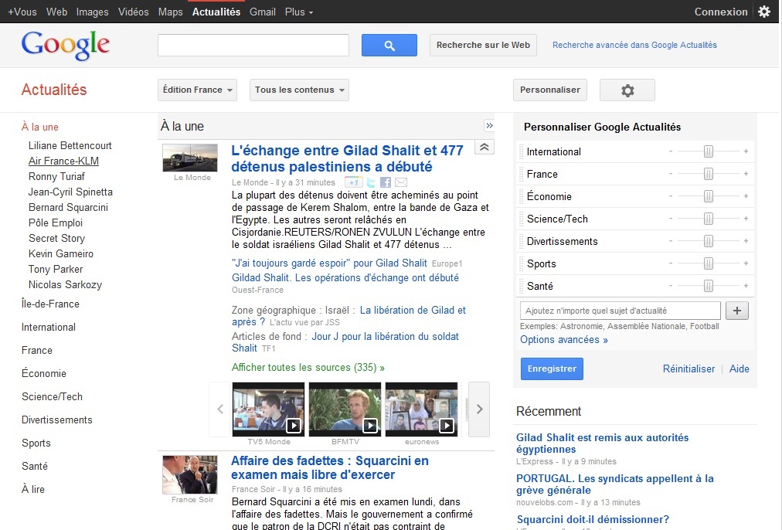Open the gear settings in the top bar

point(763,12)
